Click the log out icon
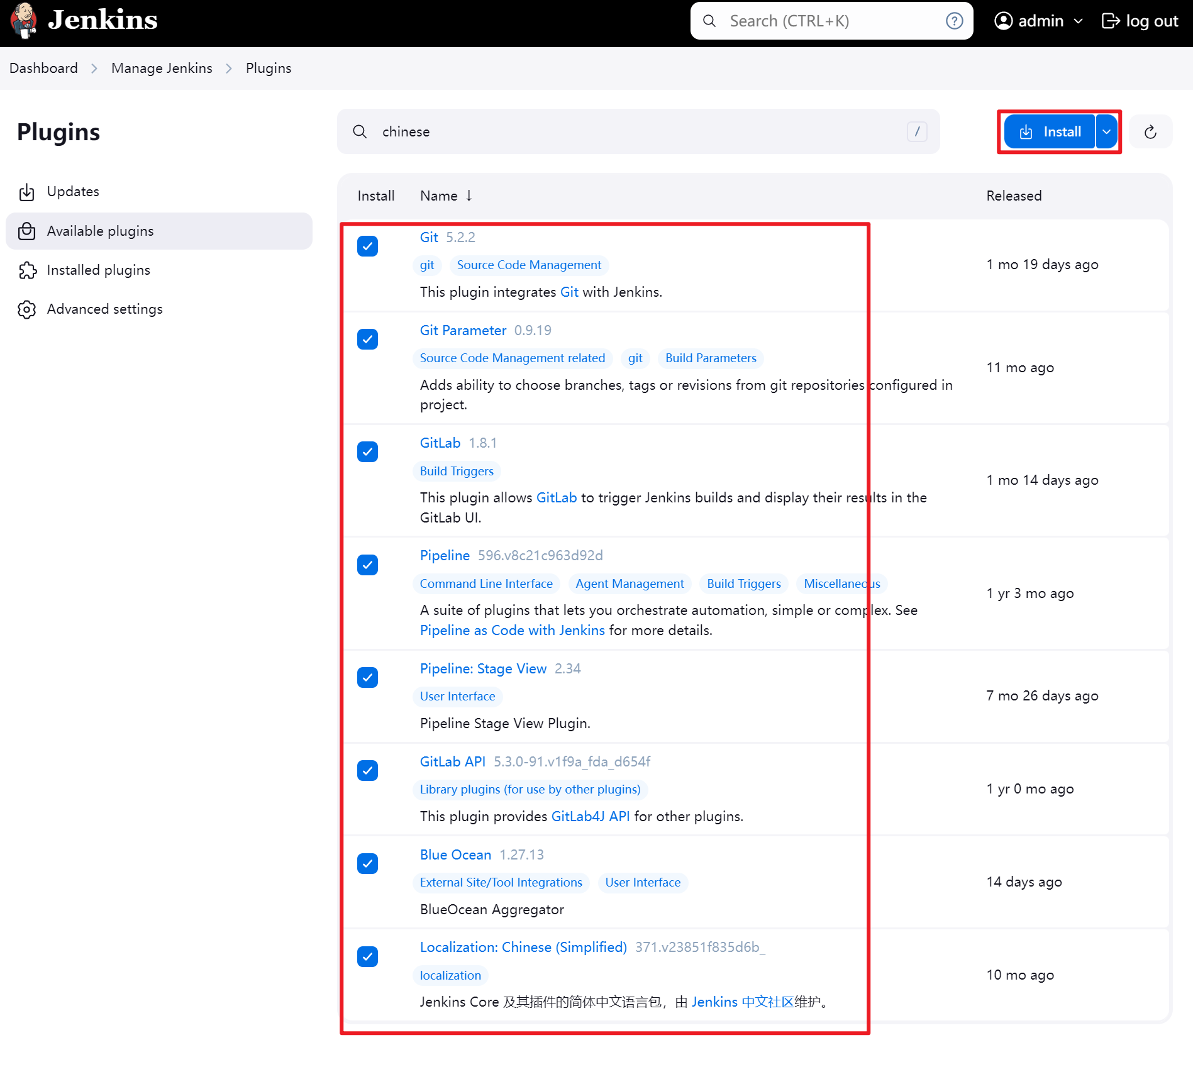Image resolution: width=1193 pixels, height=1067 pixels. click(1111, 21)
